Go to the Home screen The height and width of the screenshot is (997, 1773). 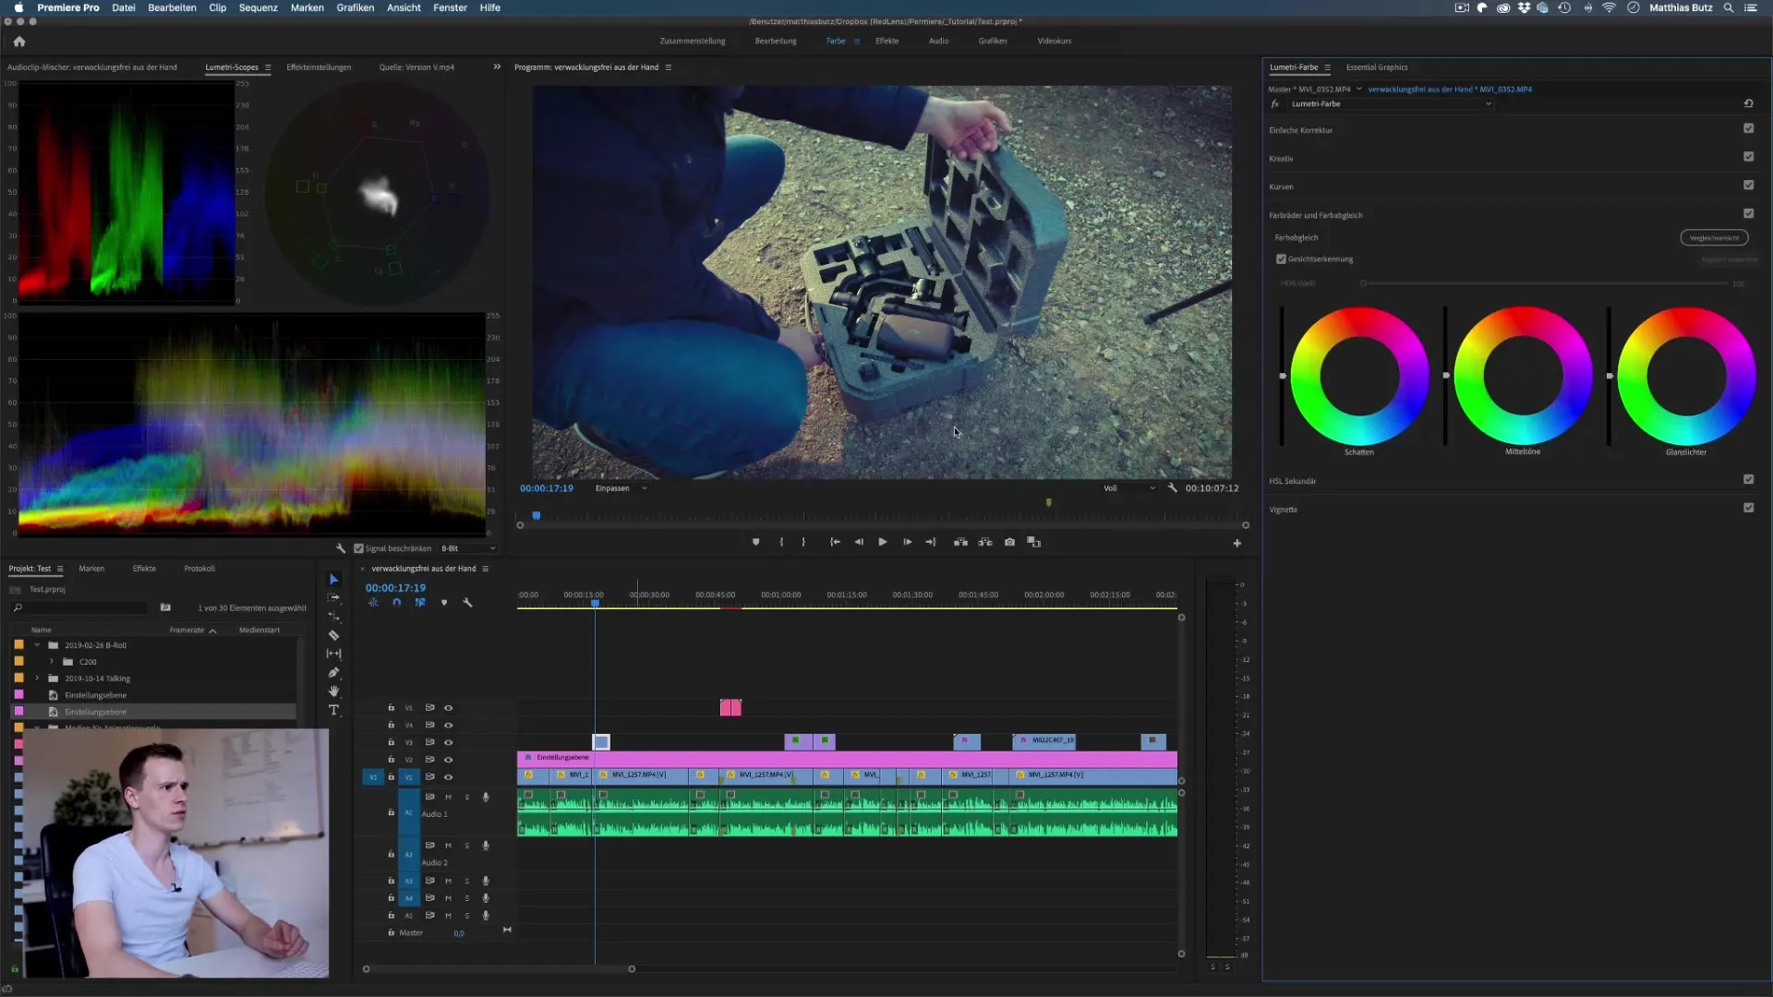[x=19, y=41]
